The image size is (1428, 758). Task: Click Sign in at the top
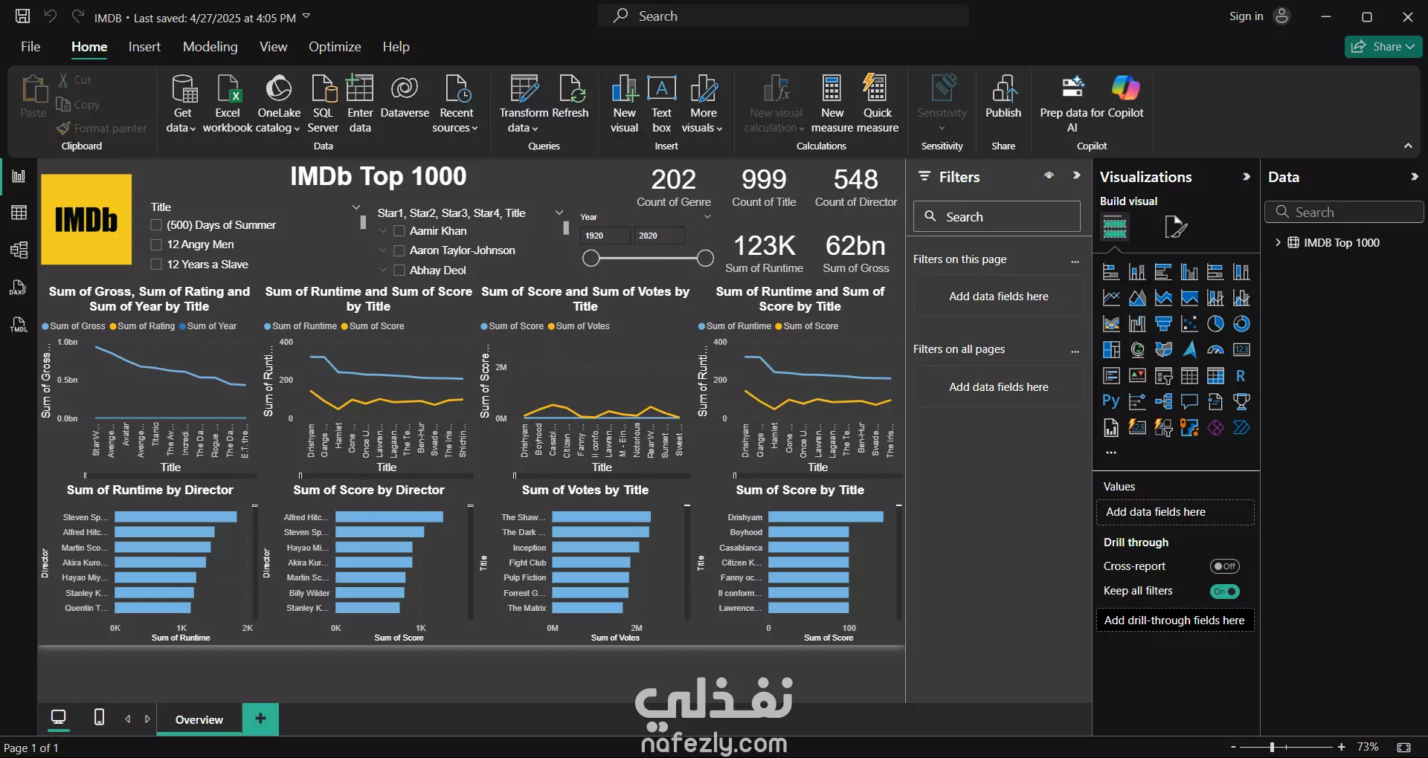(x=1246, y=16)
